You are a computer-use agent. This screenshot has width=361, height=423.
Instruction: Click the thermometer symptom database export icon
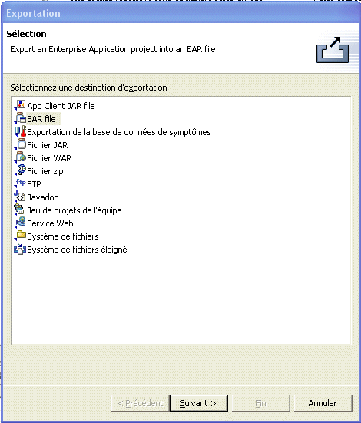(20, 131)
